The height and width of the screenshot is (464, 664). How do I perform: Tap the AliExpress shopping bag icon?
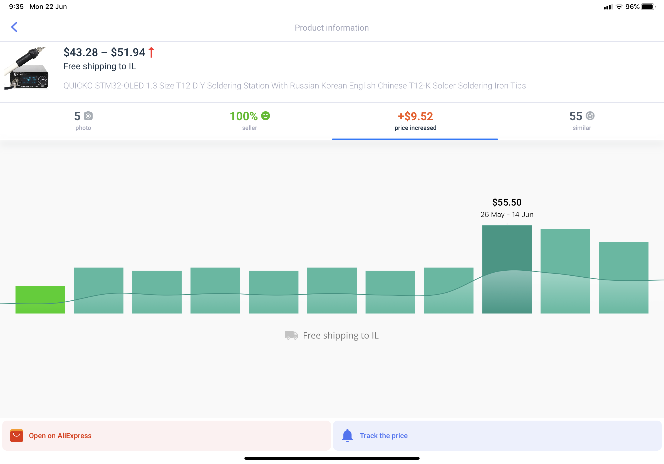(x=17, y=435)
